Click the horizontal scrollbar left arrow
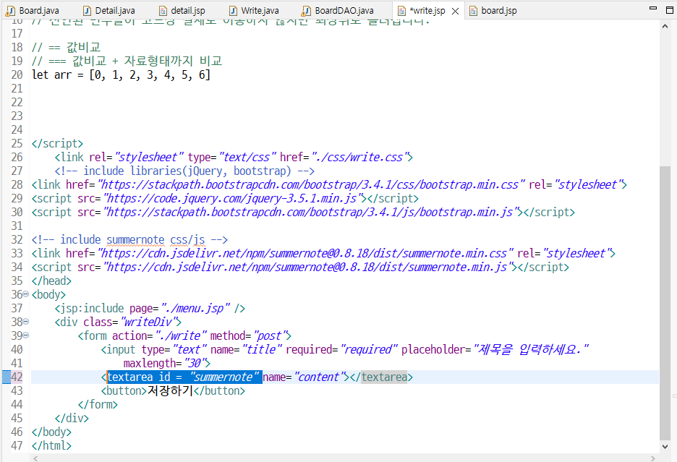This screenshot has height=462, width=677. pyautogui.click(x=35, y=458)
